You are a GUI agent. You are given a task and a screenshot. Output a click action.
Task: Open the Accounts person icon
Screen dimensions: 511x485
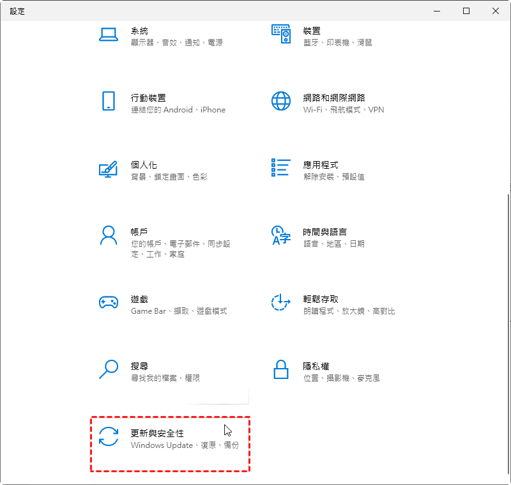pyautogui.click(x=109, y=236)
